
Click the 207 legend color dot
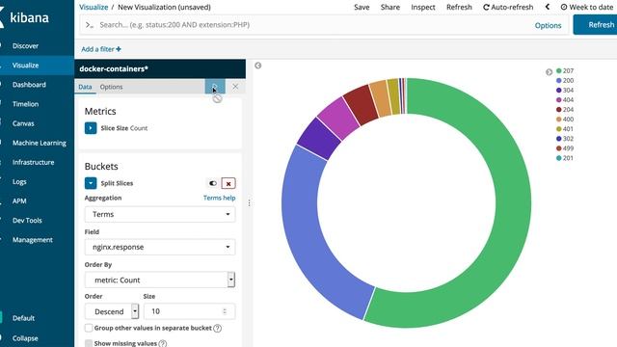(x=558, y=70)
